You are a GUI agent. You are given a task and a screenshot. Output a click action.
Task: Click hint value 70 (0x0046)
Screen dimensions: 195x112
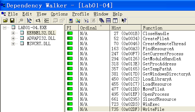tap(126, 44)
